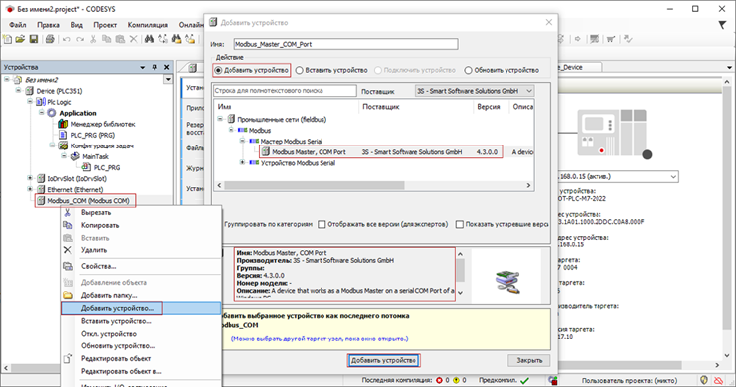Click the copy icon in main toolbar

pyautogui.click(x=107, y=39)
